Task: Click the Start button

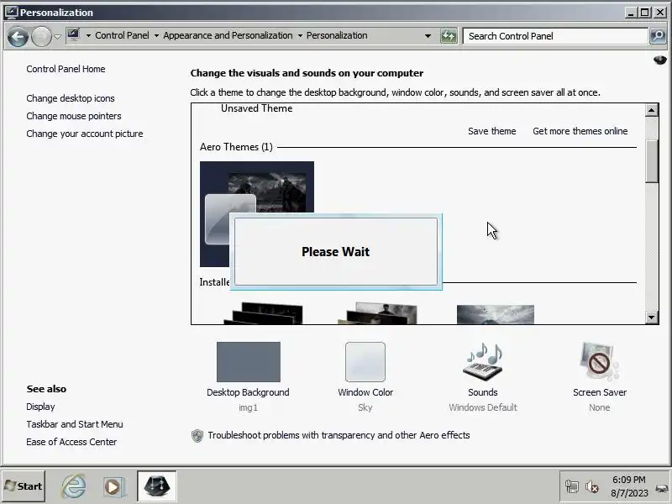Action: (24, 486)
